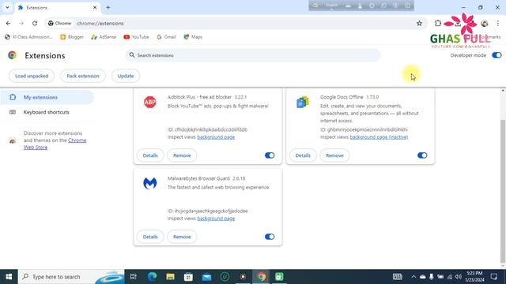Remove Google Docs Offline extension
The width and height of the screenshot is (506, 284).
coord(334,155)
